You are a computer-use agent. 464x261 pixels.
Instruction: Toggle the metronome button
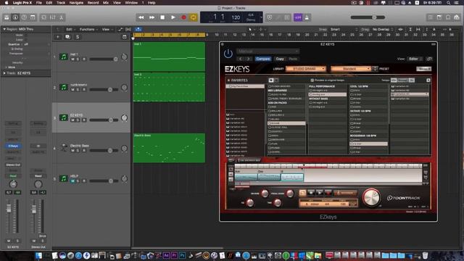307,17
